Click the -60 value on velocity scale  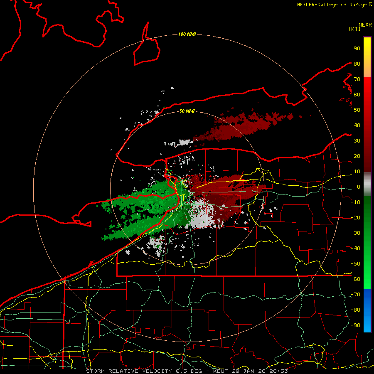(355, 279)
